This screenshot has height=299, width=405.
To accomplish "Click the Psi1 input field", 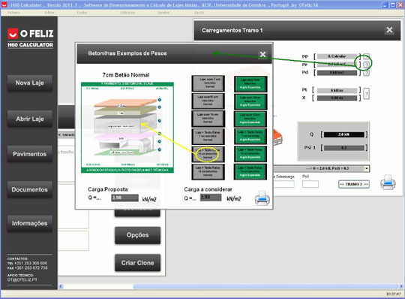I will [310, 184].
